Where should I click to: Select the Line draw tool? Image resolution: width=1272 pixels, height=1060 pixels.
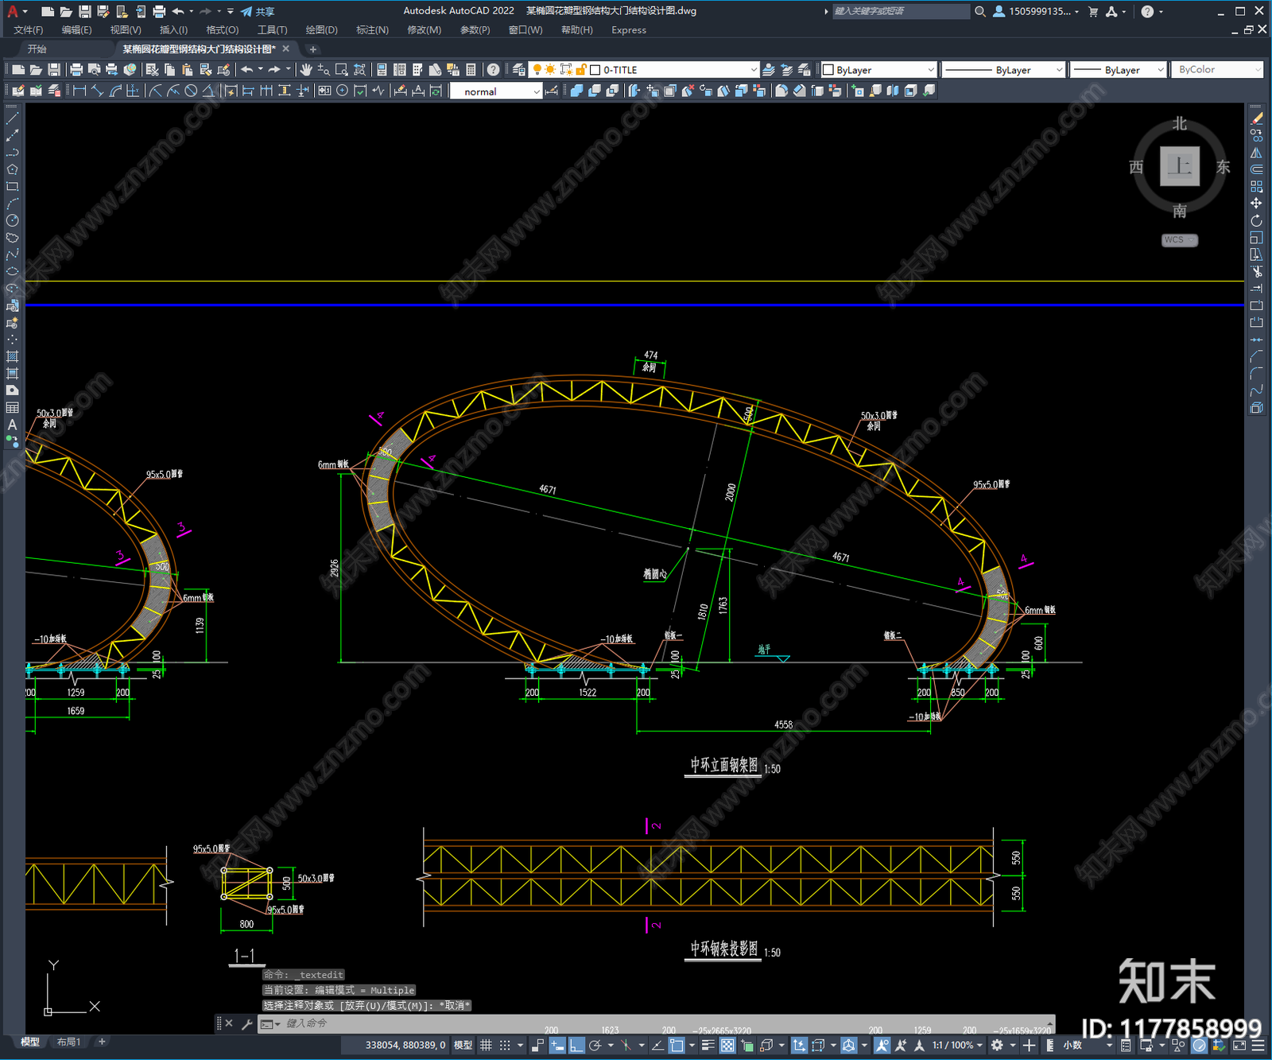[x=12, y=118]
